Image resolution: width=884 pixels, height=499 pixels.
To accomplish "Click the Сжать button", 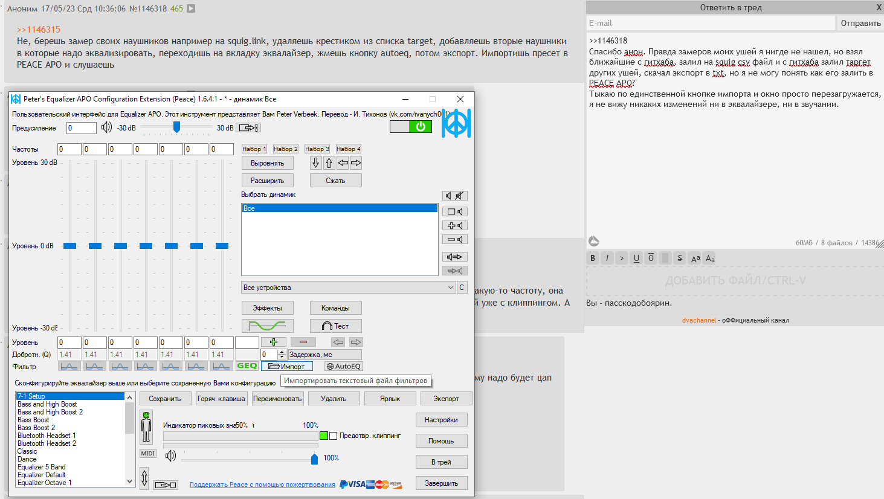I will click(x=335, y=181).
